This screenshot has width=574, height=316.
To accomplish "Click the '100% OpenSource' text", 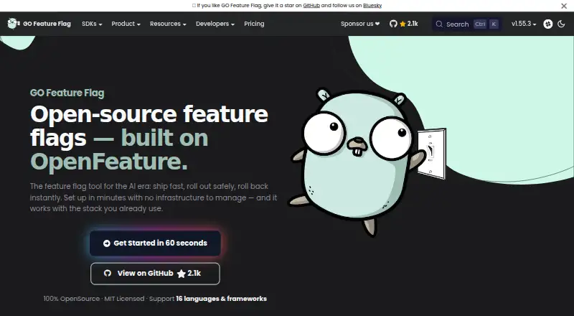I will pyautogui.click(x=71, y=299).
